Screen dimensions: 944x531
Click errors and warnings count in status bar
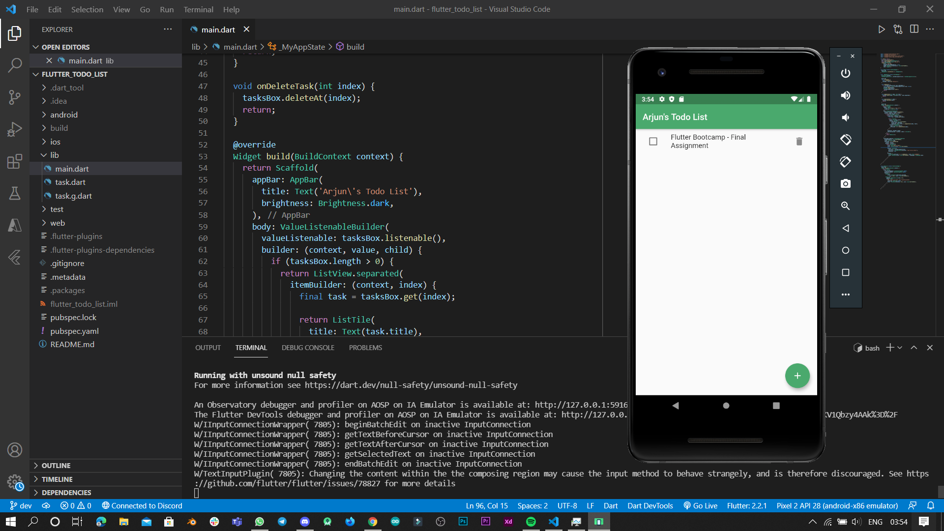76,505
